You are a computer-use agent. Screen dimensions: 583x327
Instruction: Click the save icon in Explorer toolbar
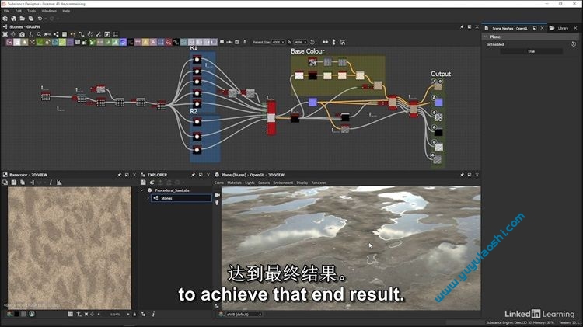click(143, 183)
